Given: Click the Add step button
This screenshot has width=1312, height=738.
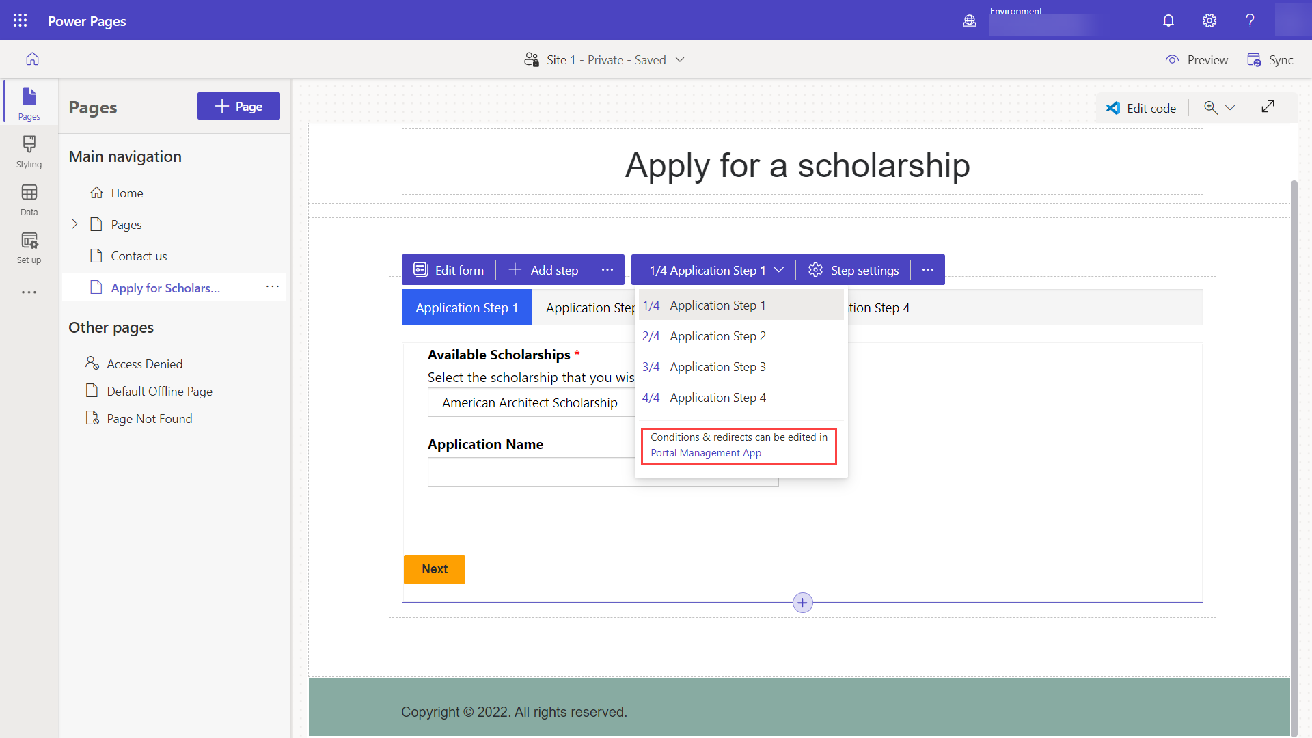Looking at the screenshot, I should [x=543, y=271].
